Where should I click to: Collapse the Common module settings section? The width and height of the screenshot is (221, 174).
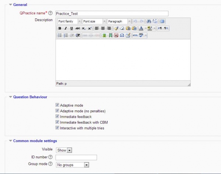pos(10,141)
